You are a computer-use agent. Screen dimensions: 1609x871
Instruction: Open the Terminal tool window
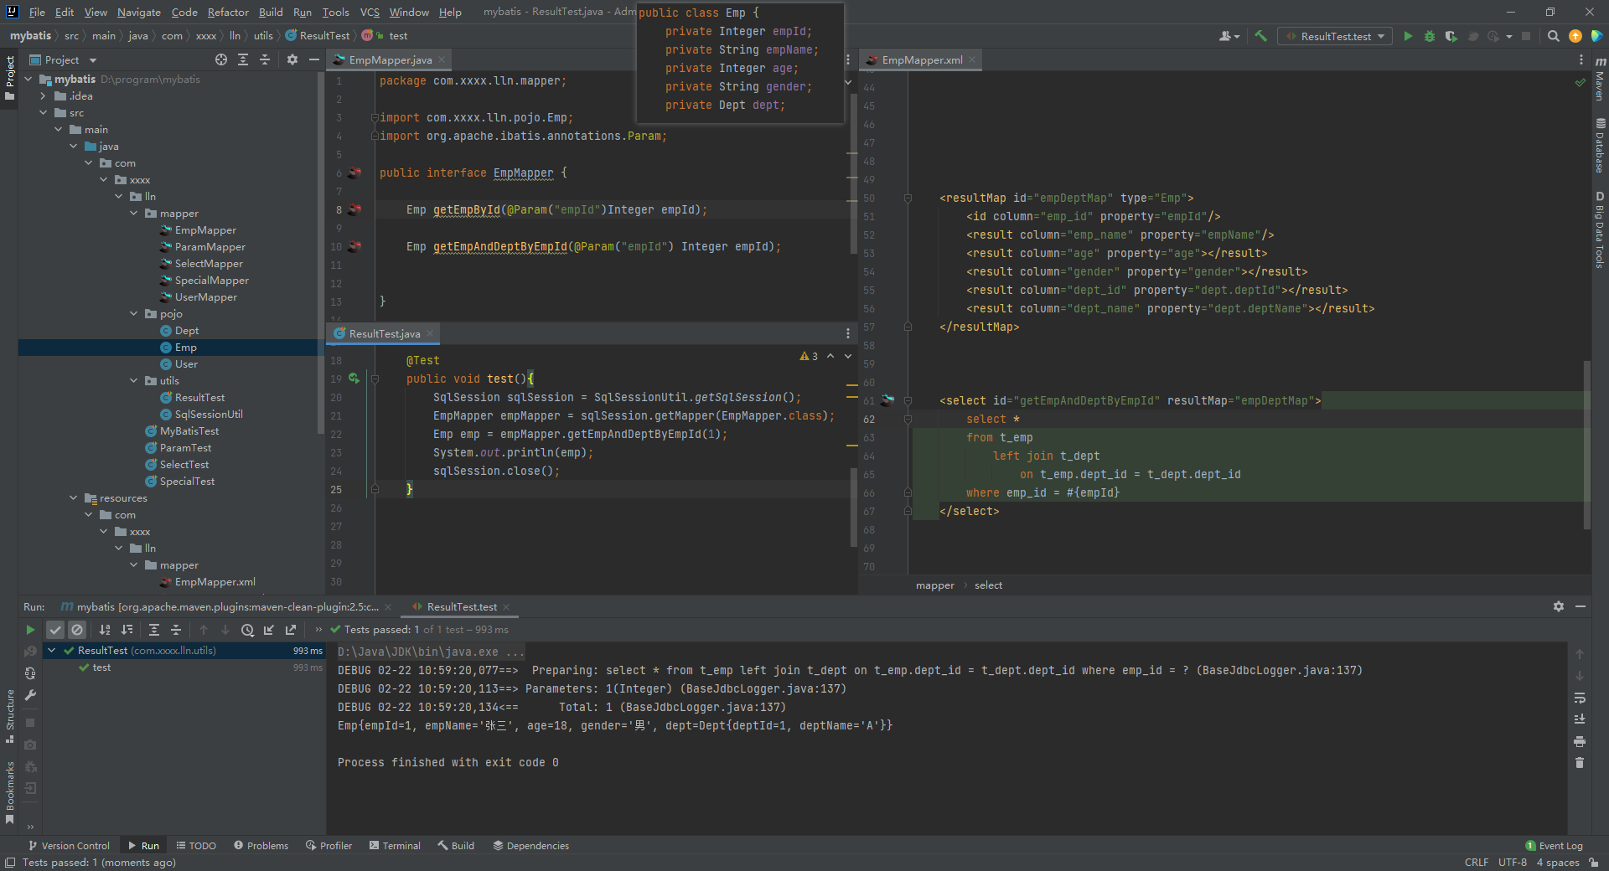tap(395, 846)
